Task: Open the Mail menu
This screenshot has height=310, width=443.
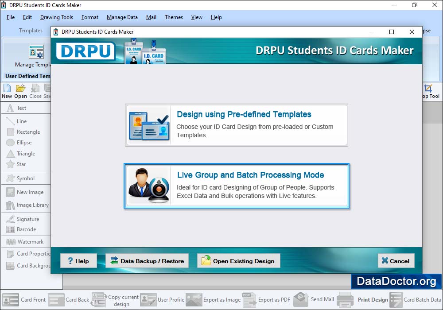Action: click(x=151, y=17)
